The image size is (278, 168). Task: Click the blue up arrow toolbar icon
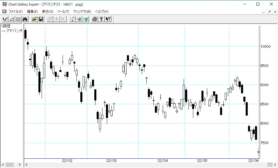[x=86, y=19]
